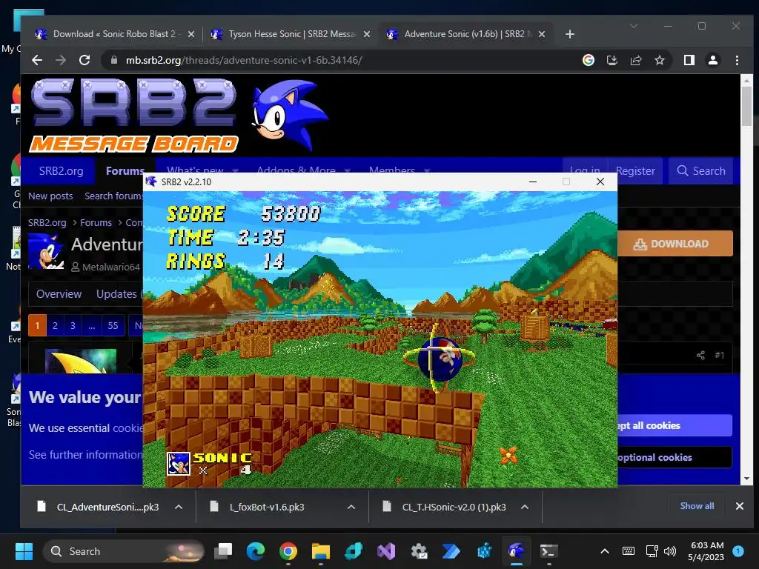759x569 pixels.
Task: Open Google Chrome from the taskbar
Action: click(288, 551)
